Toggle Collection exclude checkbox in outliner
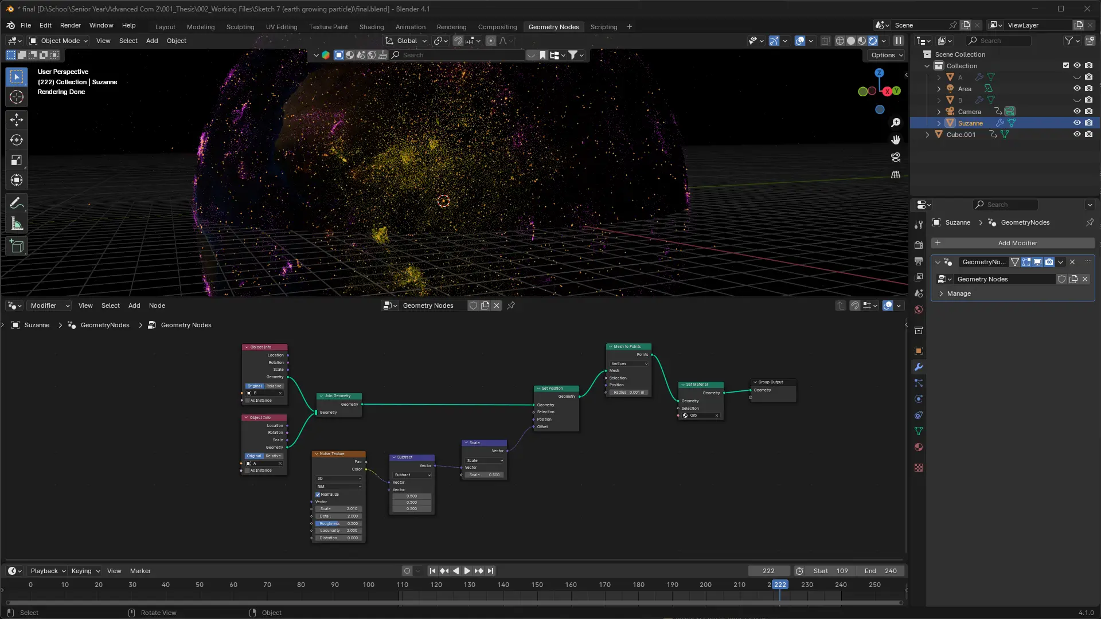This screenshot has width=1101, height=619. tap(1066, 65)
